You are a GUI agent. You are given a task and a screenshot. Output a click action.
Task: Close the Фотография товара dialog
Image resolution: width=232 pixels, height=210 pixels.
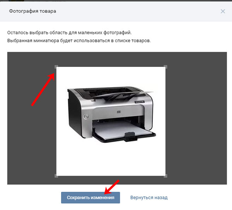click(x=223, y=11)
